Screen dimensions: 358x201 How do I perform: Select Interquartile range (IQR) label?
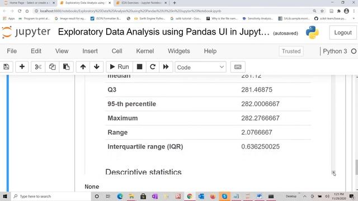click(x=145, y=146)
